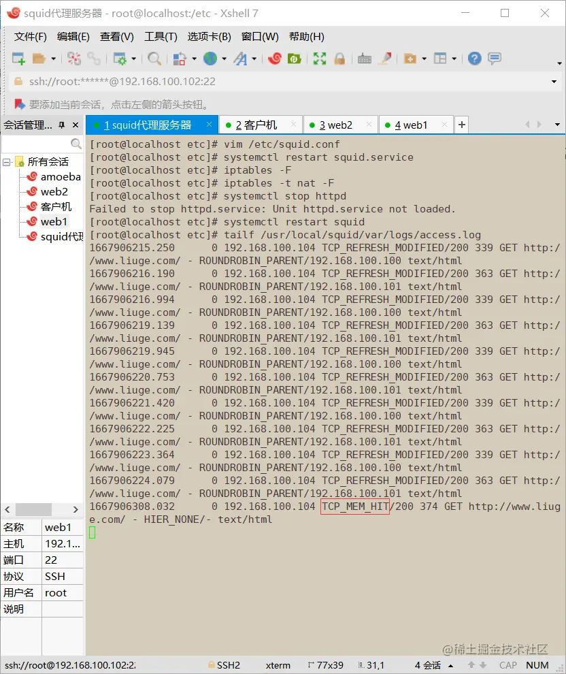Click the highlight pen toolbar icon
This screenshot has height=674, width=566.
(385, 59)
